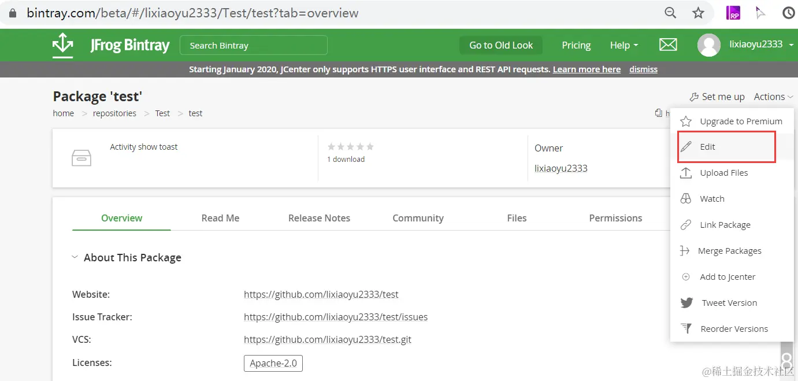
Task: Click the '1 download' text
Action: click(x=346, y=160)
